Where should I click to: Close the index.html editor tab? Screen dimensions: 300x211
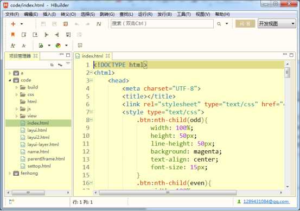pyautogui.click(x=108, y=56)
